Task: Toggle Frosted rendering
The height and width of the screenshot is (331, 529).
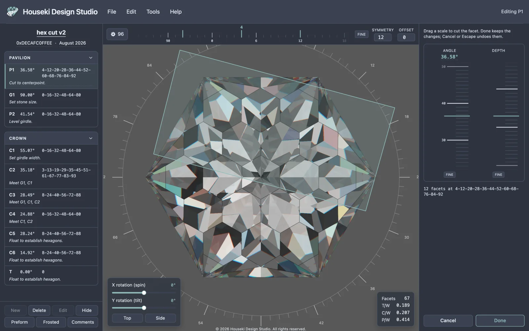Action: pos(51,322)
